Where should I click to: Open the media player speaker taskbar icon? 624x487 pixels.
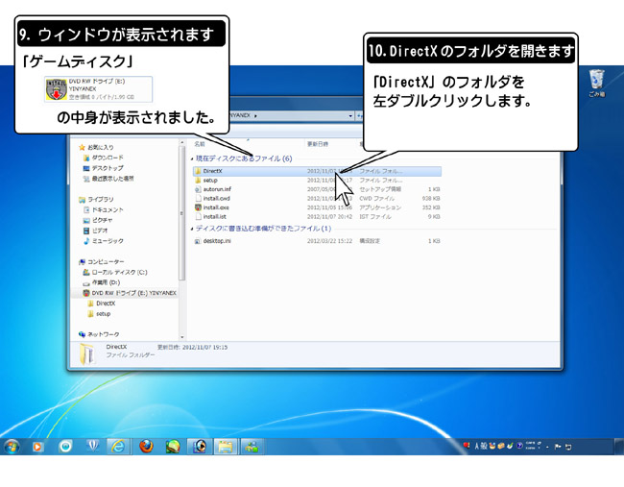tap(200, 447)
